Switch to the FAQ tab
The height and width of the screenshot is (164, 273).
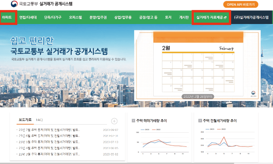(x=39, y=120)
